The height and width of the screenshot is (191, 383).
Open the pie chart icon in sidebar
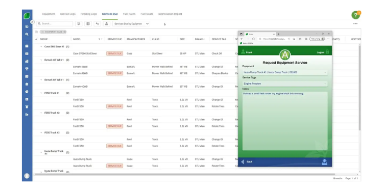[x=27, y=92]
